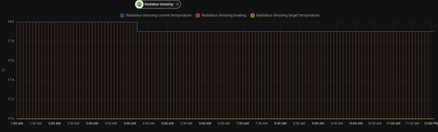Toggle the 'Radiateur dressing current temperature' legend text
The height and width of the screenshot is (132, 438).
click(158, 16)
